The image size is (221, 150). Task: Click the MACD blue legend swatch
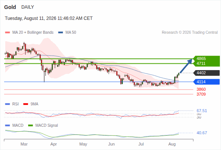click(x=7, y=126)
